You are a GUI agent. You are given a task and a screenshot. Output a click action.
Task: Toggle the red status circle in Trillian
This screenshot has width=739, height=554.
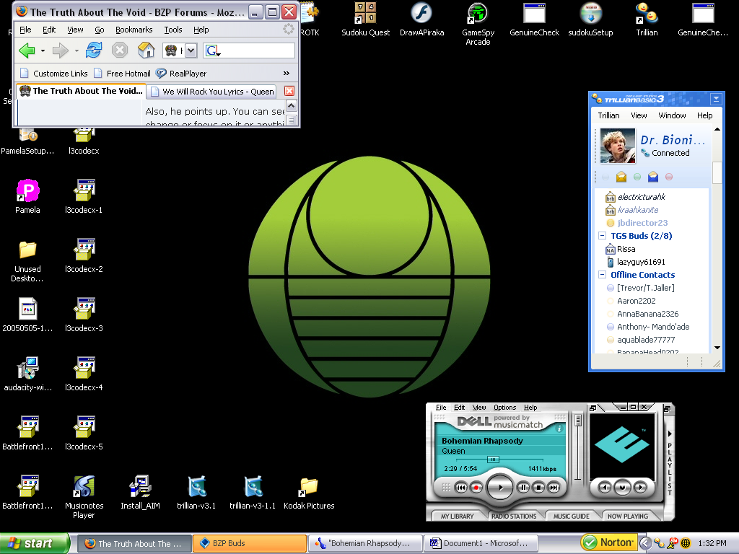(x=669, y=176)
